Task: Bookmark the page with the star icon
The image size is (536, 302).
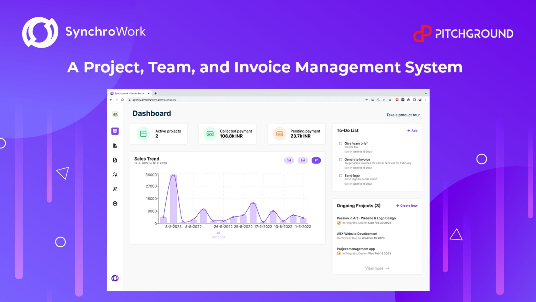Action: click(x=390, y=100)
